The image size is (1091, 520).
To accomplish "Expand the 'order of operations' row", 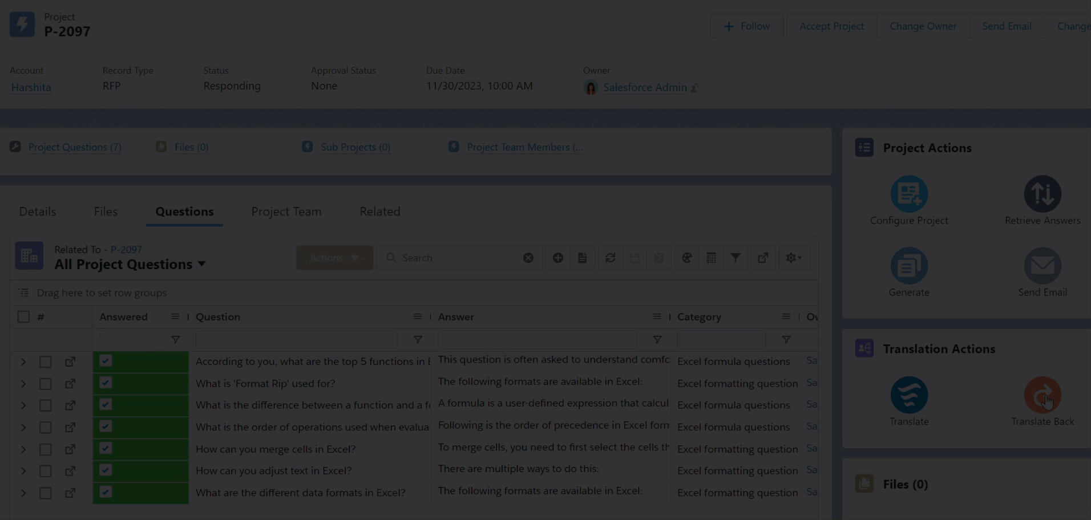I will 23,427.
